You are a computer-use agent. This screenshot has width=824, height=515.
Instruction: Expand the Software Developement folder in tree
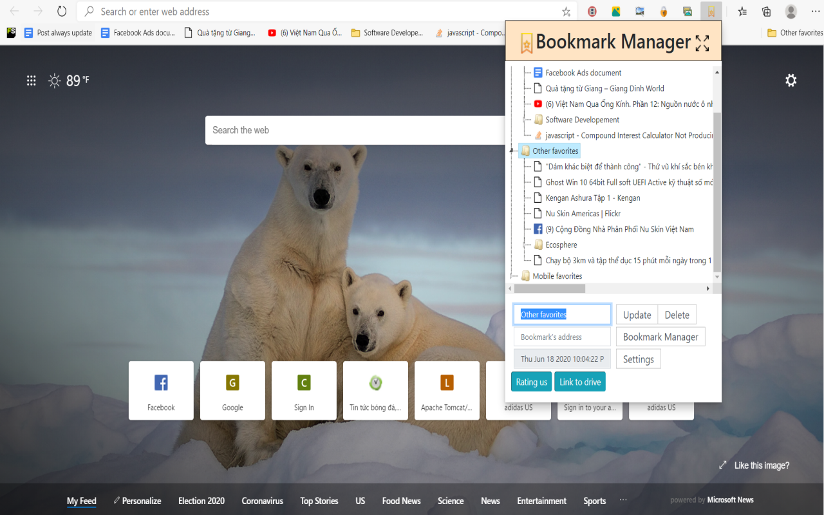525,120
